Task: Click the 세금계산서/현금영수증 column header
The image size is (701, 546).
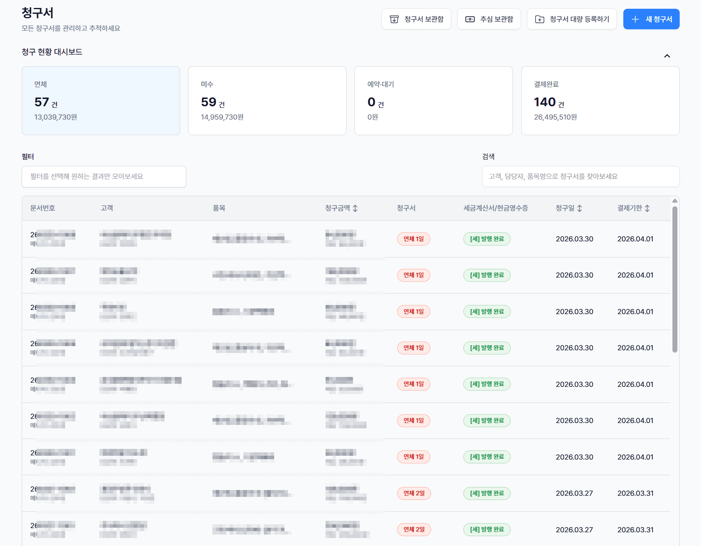Action: (496, 208)
